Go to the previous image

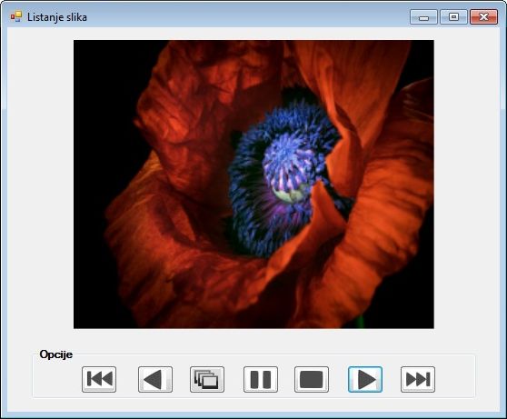pyautogui.click(x=155, y=379)
